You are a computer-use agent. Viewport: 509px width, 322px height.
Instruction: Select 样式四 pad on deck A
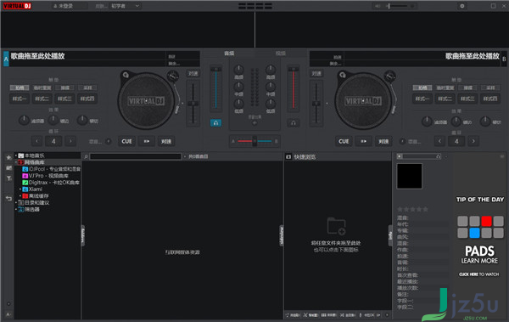[87, 99]
